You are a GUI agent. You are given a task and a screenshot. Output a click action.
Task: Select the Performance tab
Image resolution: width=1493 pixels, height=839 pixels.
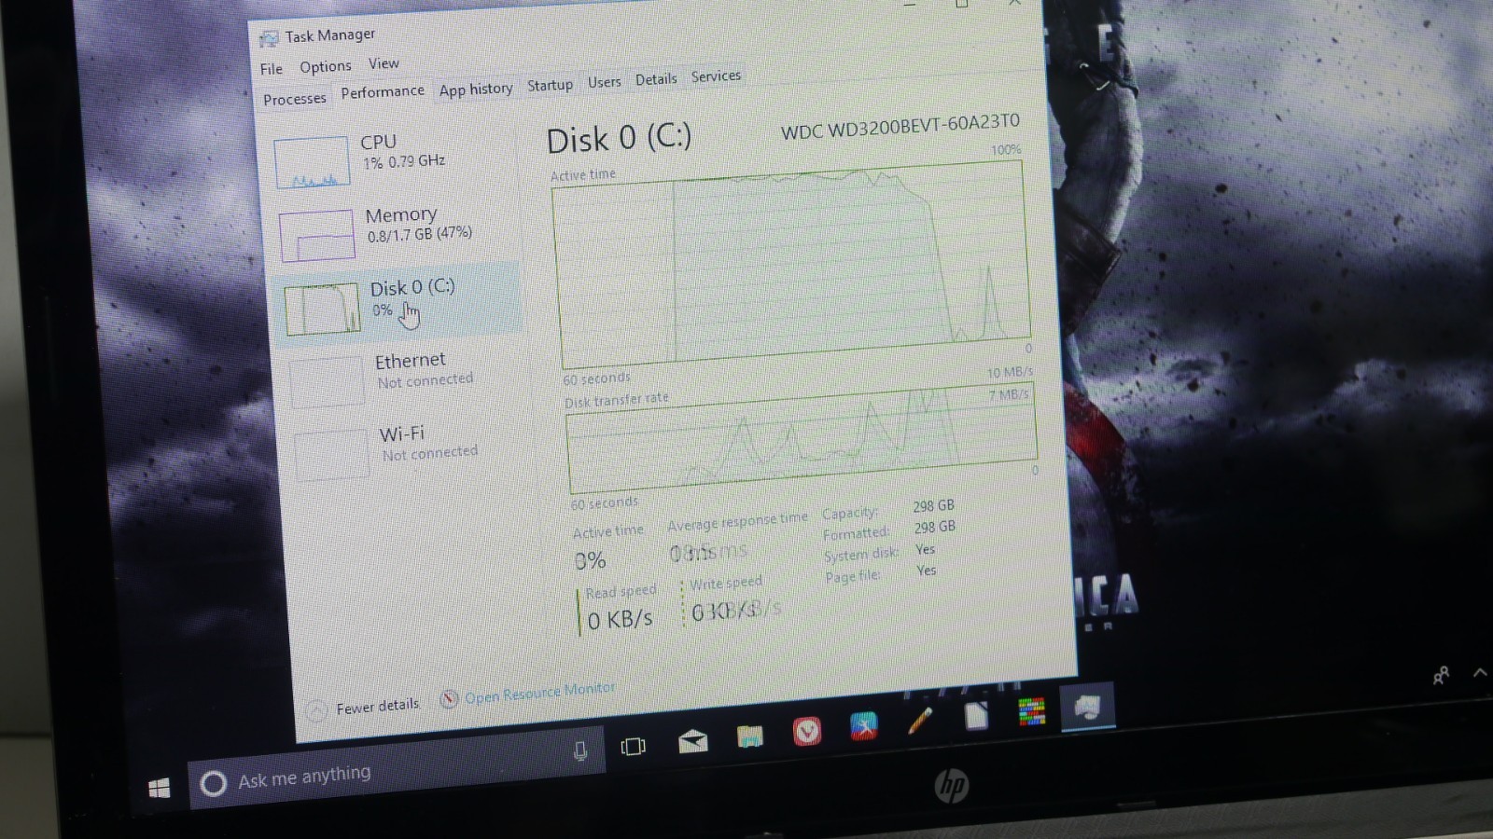point(383,92)
